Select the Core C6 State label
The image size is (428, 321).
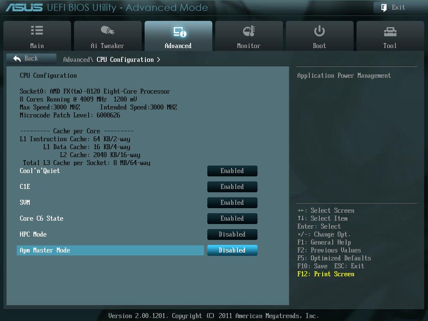pos(41,218)
